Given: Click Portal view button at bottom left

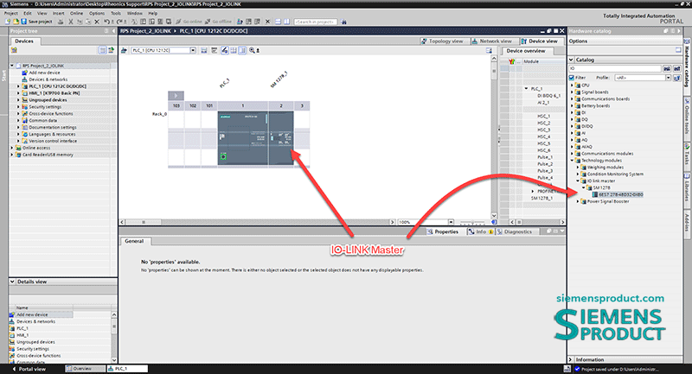Looking at the screenshot, I should [29, 369].
